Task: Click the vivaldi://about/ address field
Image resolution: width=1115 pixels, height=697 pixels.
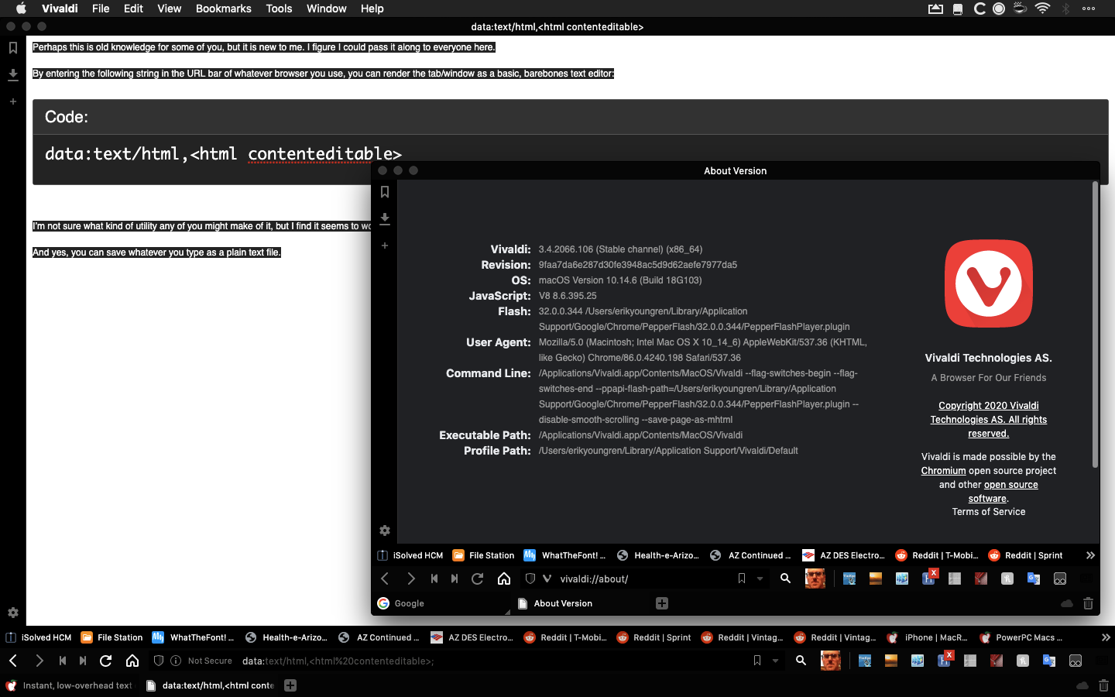Action: (643, 579)
